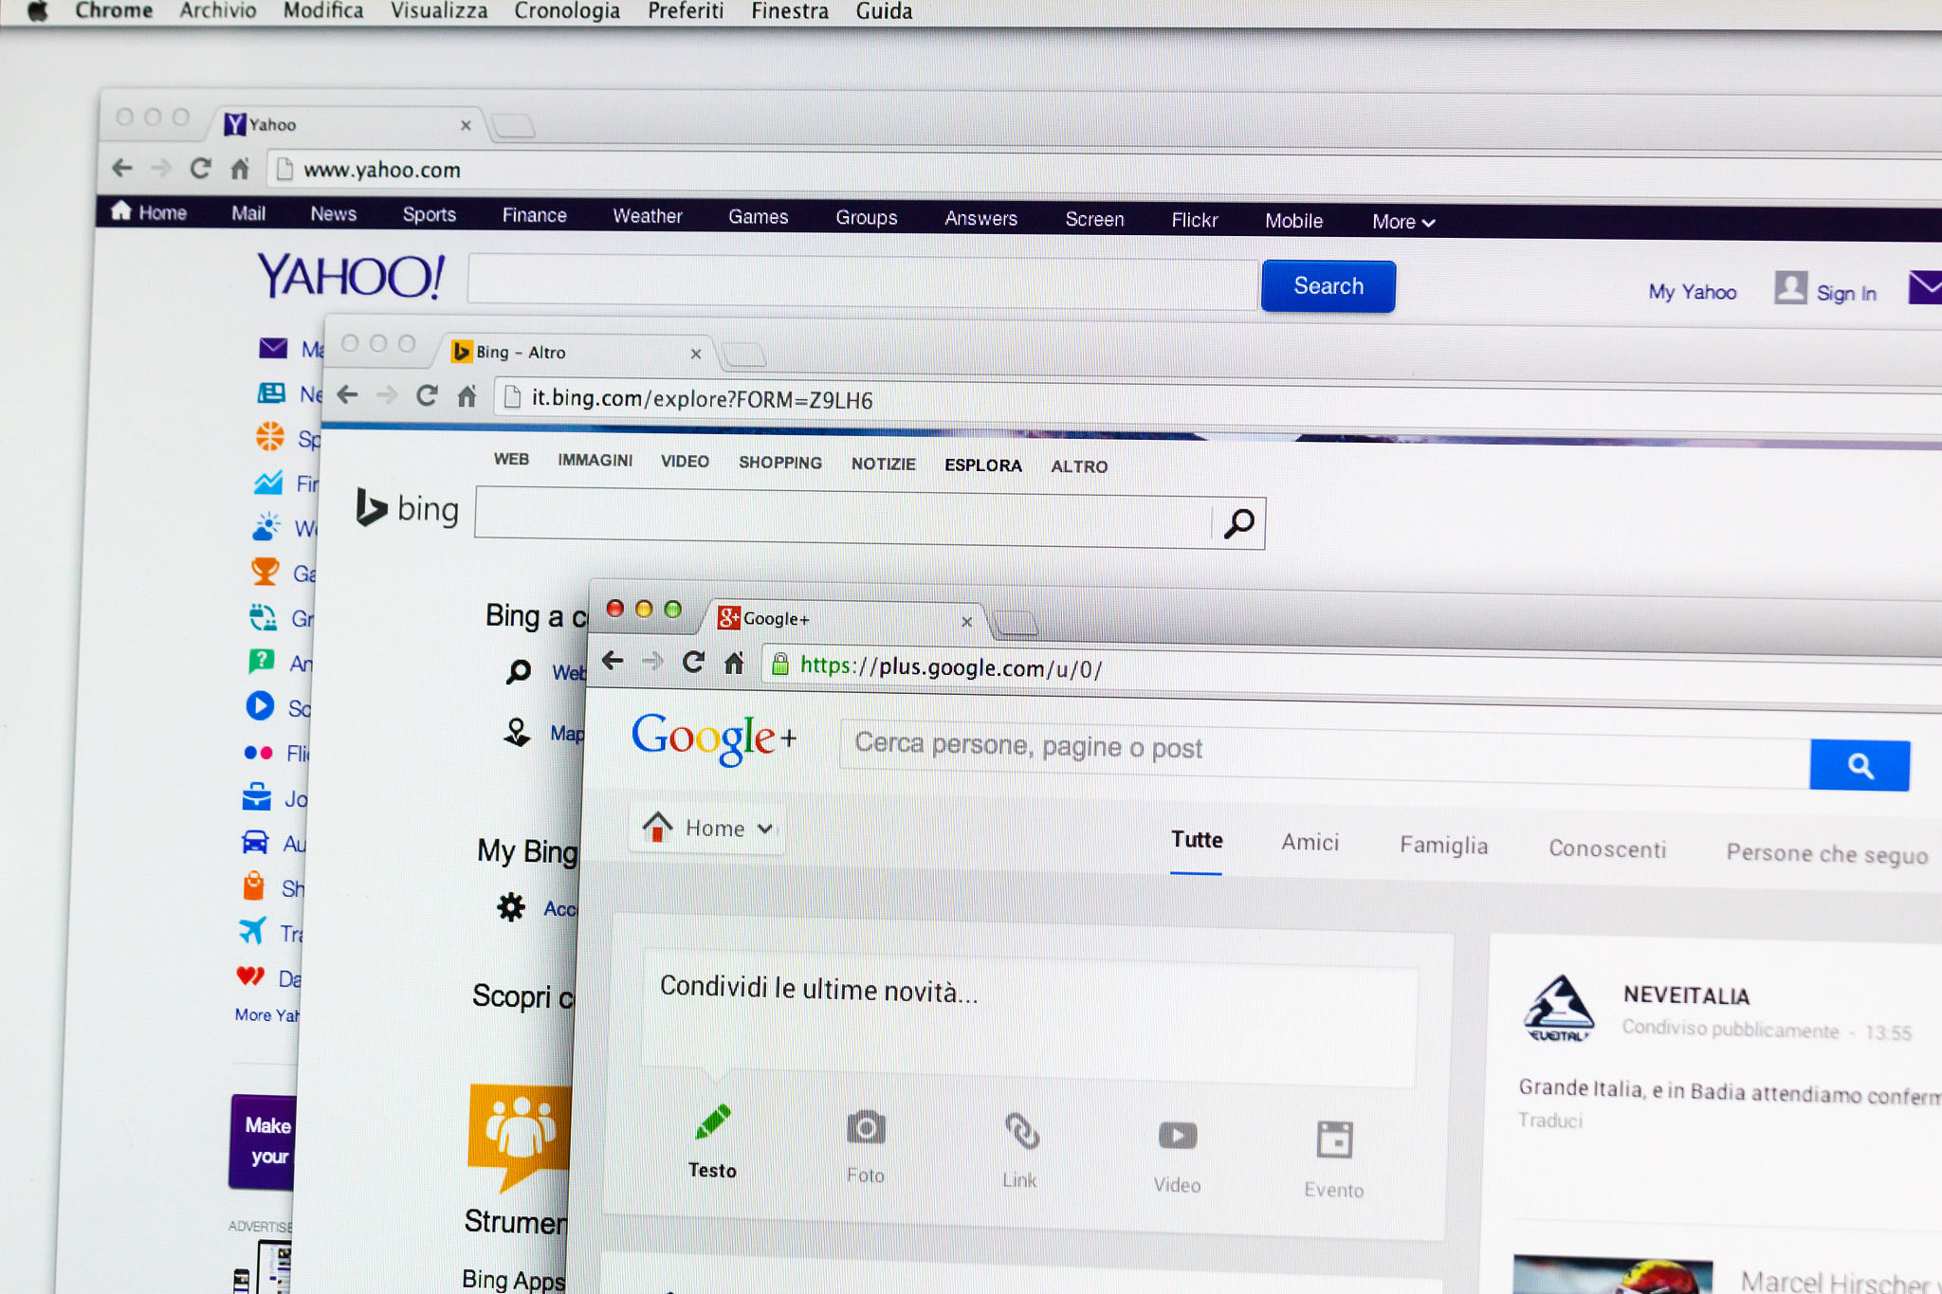Reload the Google+ page
Image resolution: width=1942 pixels, height=1294 pixels.
tap(693, 662)
